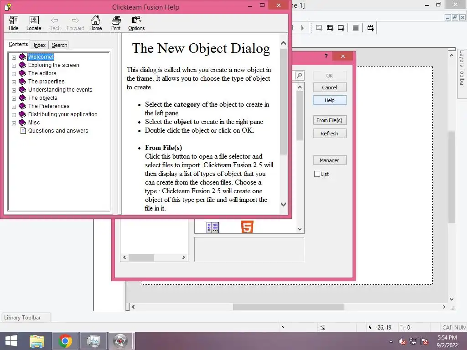Viewport: 467px width, 350px height.
Task: Go to Home in the Help window
Action: (96, 23)
